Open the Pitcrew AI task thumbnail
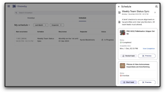This screenshot has width=165, height=92. (122, 66)
